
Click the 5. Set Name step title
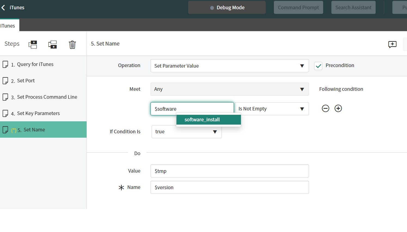[105, 44]
